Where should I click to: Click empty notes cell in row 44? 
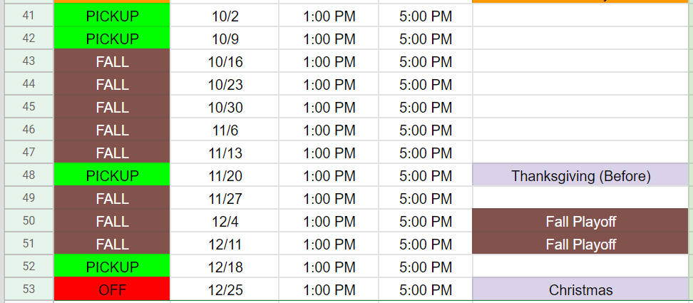pos(581,84)
